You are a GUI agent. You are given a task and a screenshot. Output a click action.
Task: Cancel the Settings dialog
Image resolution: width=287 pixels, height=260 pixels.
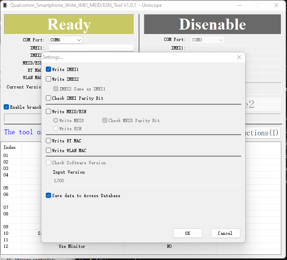click(225, 233)
